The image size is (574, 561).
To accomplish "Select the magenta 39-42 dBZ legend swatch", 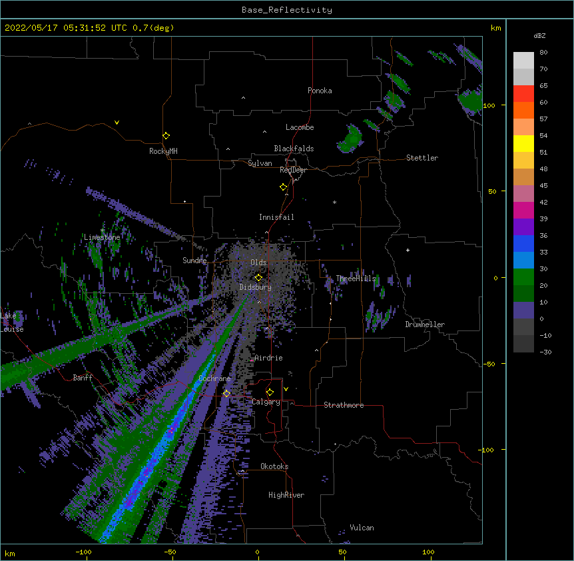I will coord(523,210).
